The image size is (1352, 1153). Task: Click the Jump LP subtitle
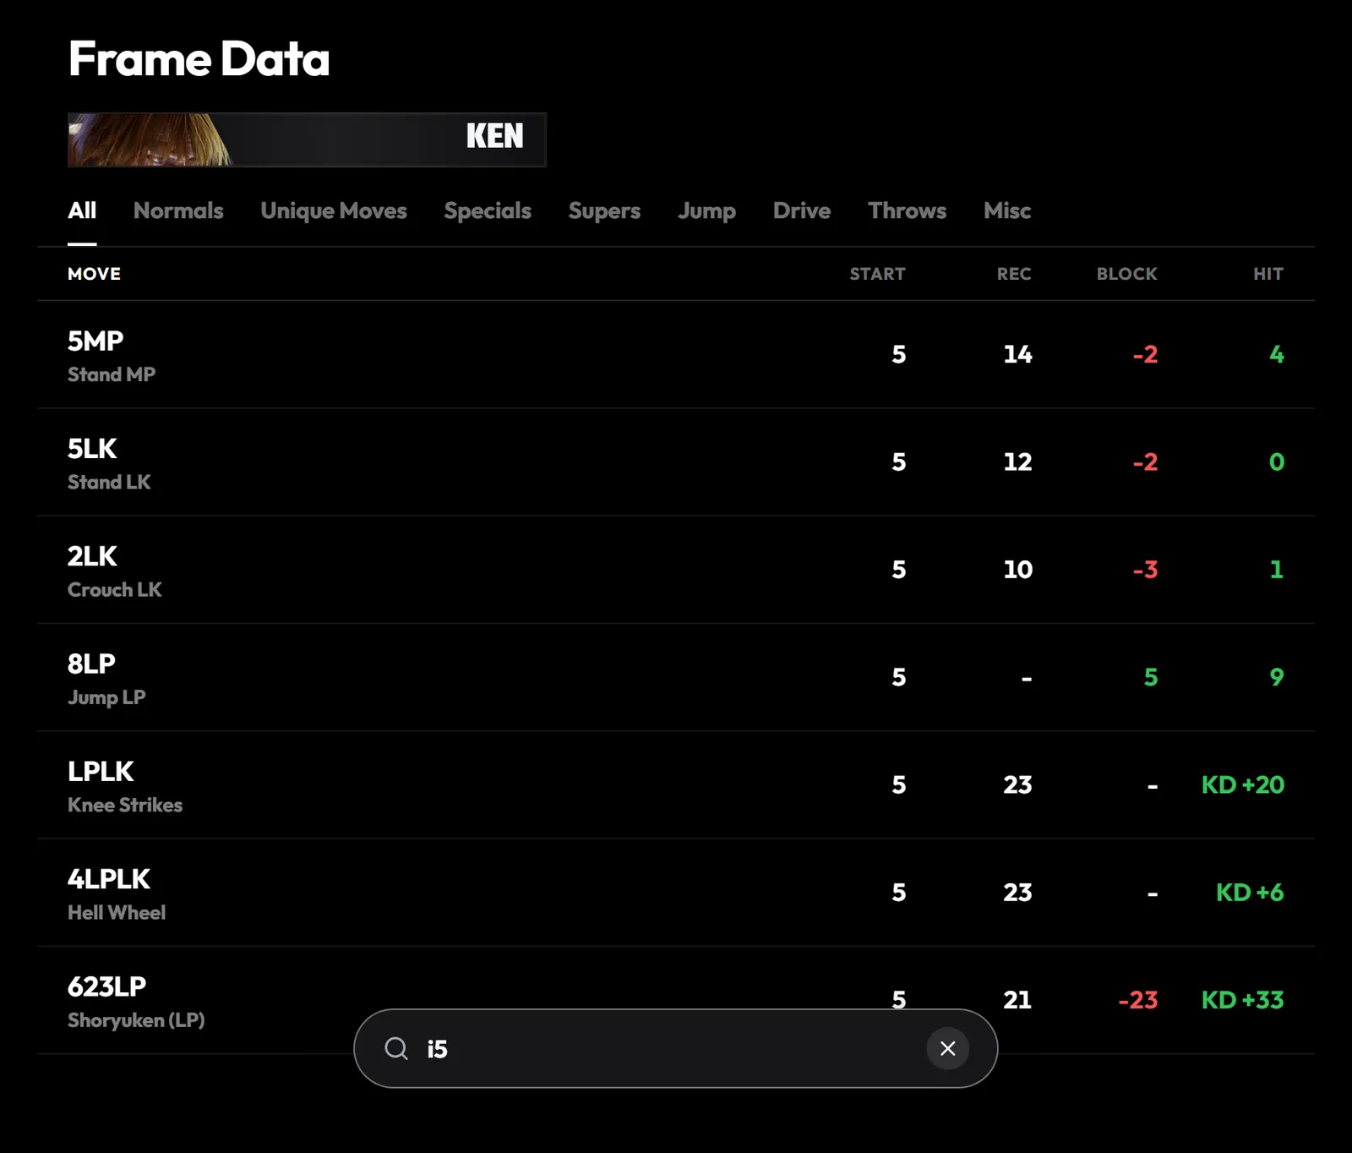(106, 697)
